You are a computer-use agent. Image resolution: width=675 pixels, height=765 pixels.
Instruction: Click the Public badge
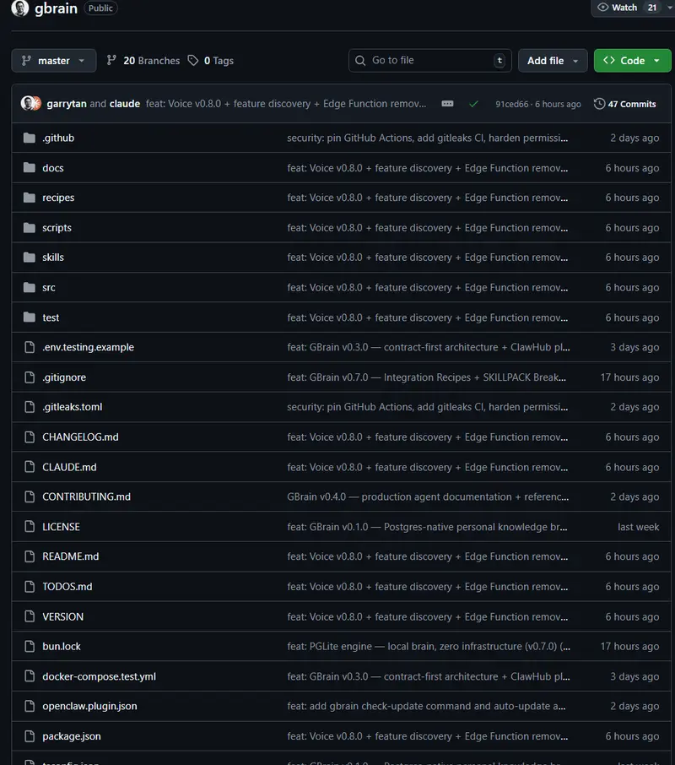pos(100,8)
